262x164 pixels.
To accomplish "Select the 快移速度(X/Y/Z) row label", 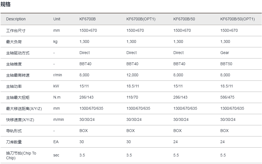I will 20,120.
